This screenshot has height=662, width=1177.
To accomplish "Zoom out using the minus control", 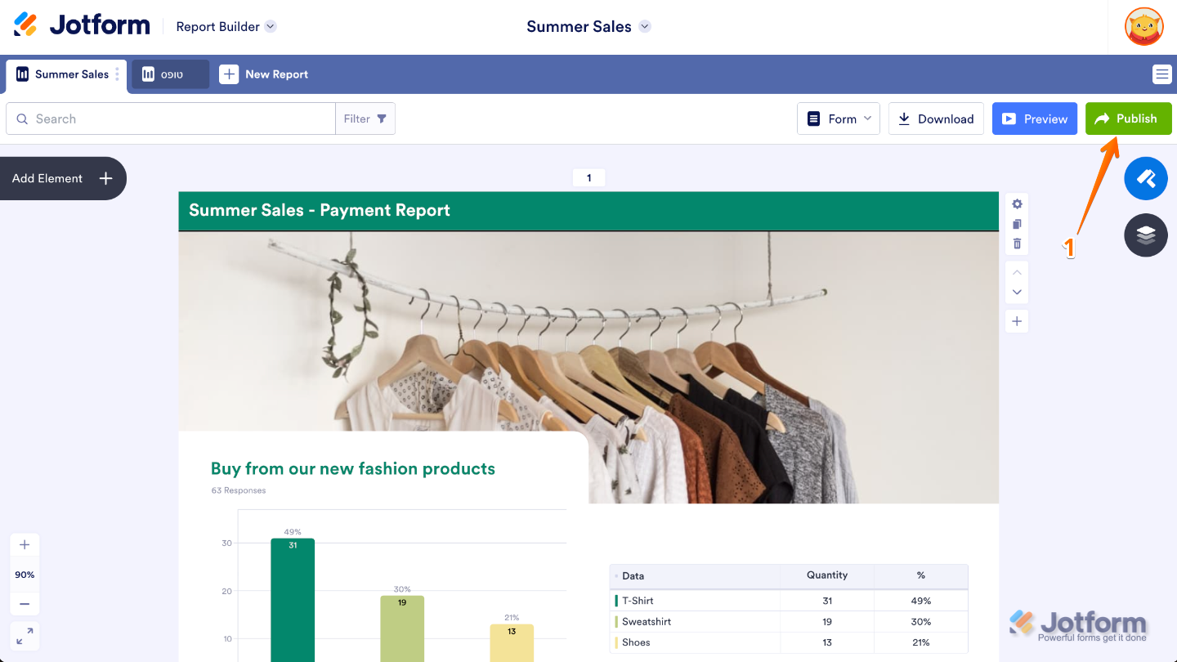I will pyautogui.click(x=25, y=603).
